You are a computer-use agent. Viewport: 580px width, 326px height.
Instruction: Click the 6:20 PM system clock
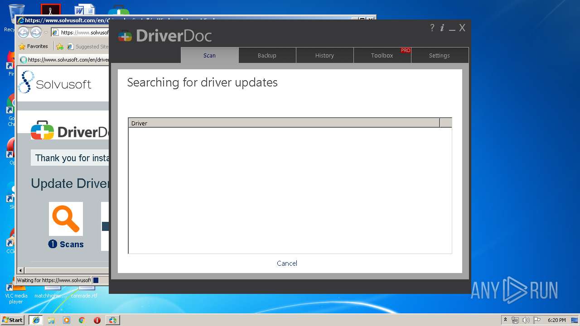(x=556, y=320)
